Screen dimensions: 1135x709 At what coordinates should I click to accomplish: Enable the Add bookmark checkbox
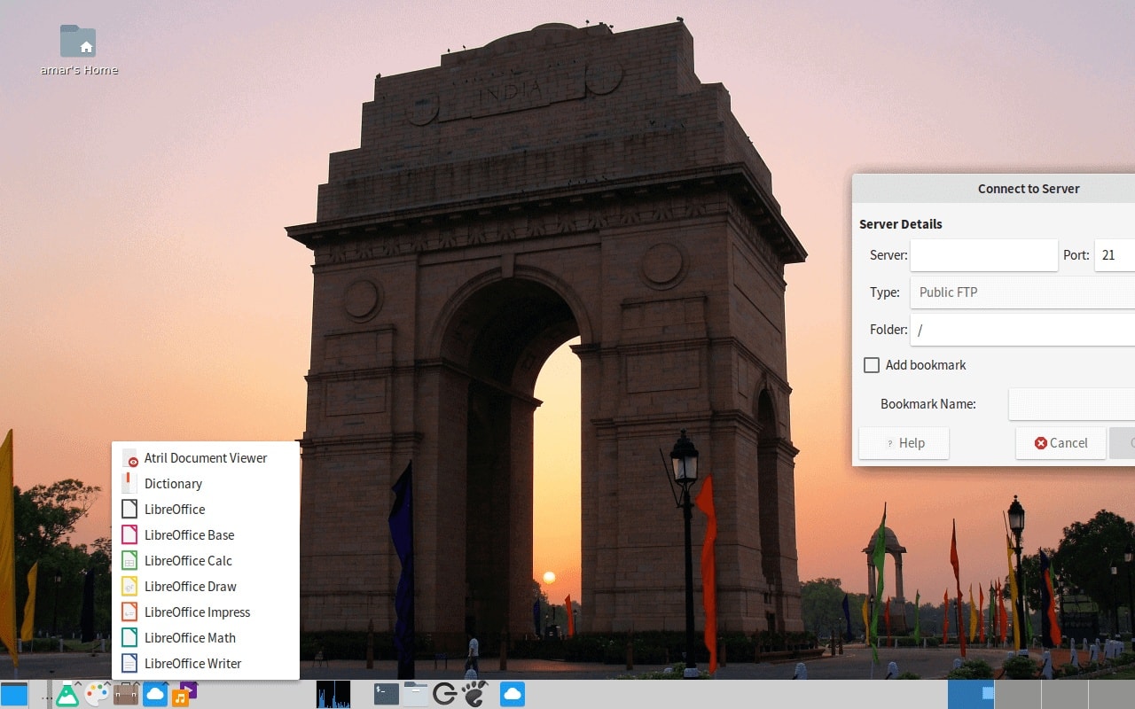click(x=872, y=365)
